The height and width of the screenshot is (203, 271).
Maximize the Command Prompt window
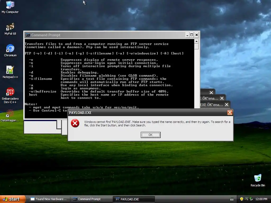tap(192, 35)
